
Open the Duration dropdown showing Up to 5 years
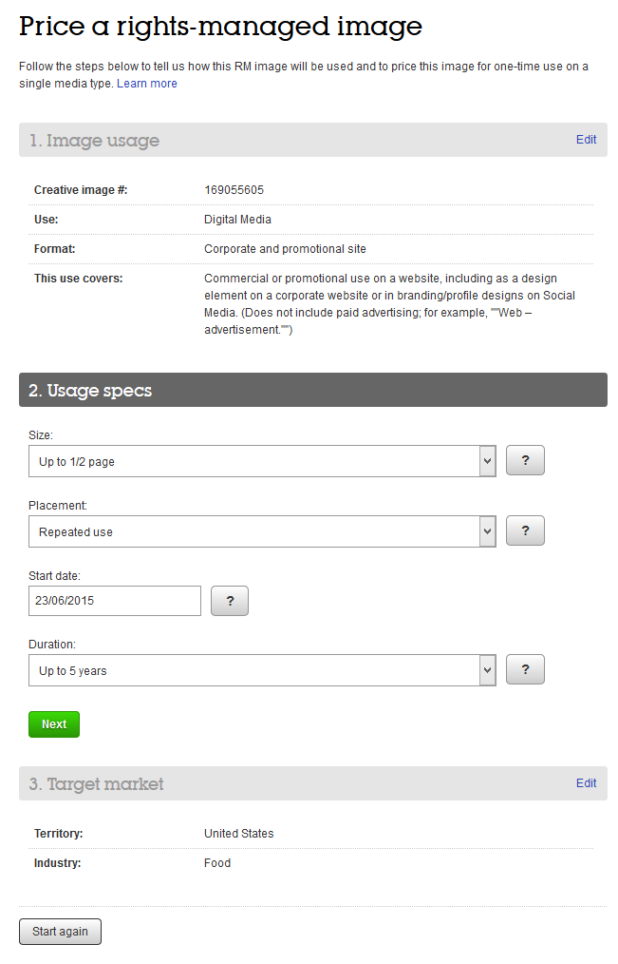(262, 670)
